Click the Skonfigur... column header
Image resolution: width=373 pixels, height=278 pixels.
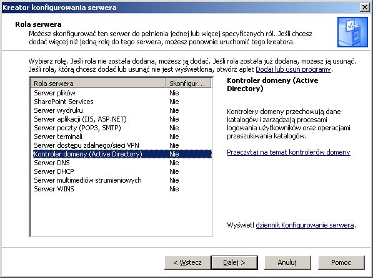point(188,84)
